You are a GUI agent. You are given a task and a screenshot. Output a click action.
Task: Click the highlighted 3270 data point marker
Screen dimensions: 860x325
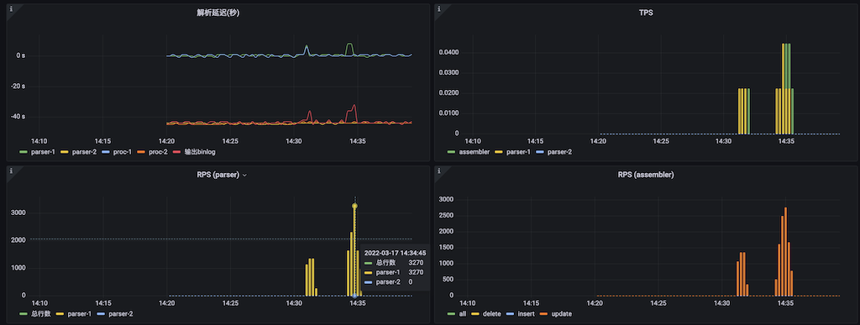[x=355, y=206]
